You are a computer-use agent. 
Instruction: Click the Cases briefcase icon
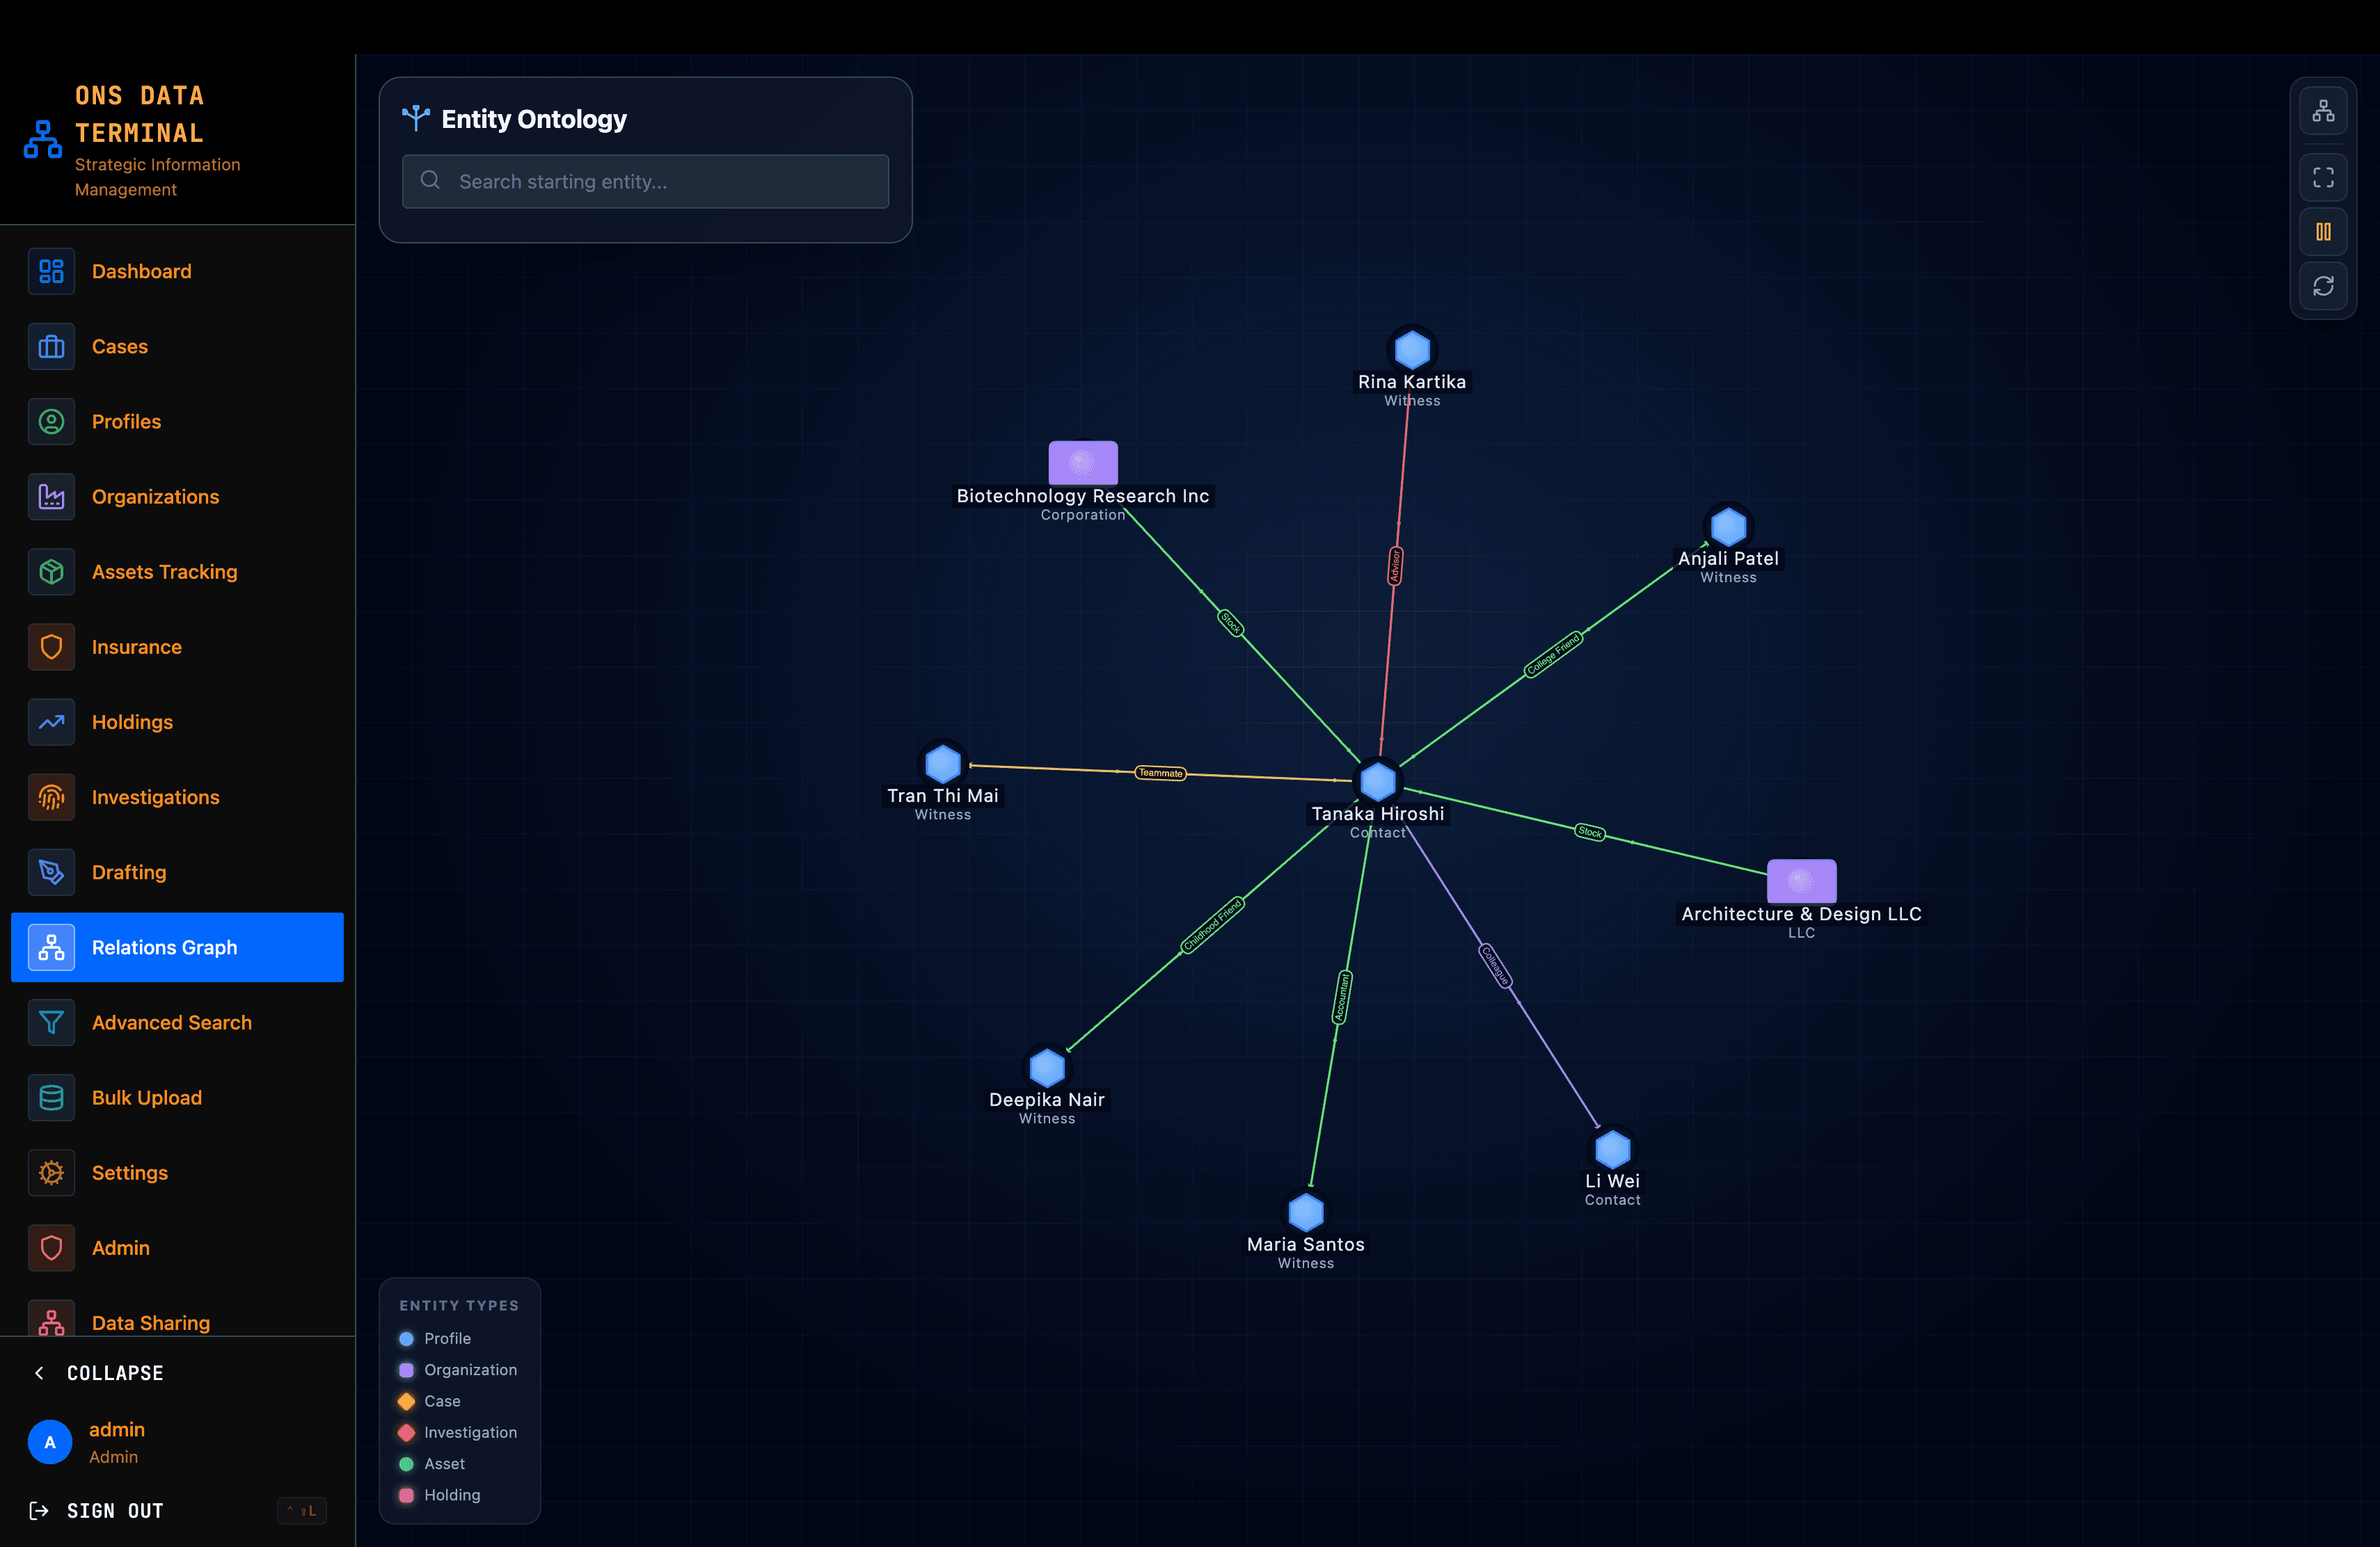click(51, 346)
